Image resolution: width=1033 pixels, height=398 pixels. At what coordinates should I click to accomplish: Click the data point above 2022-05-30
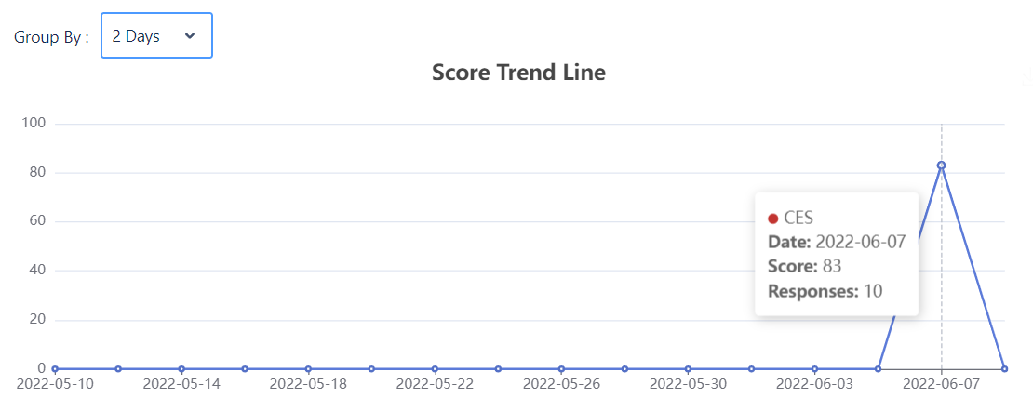[688, 369]
